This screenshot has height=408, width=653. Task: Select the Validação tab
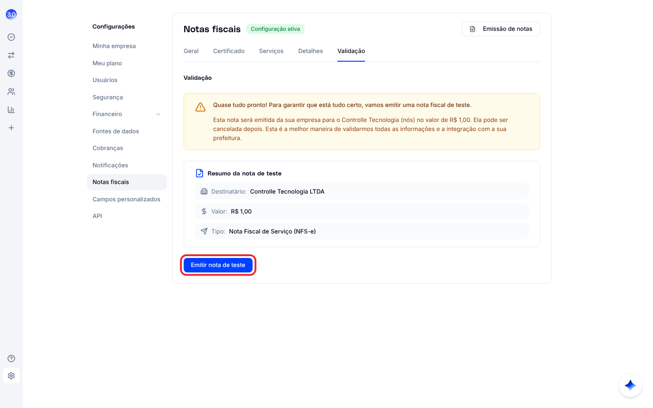[x=351, y=51]
